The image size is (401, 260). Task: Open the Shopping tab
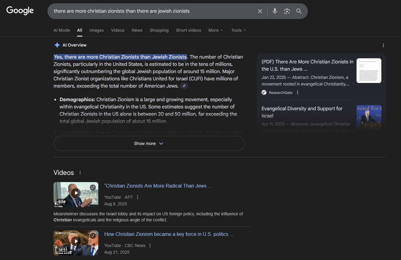159,30
